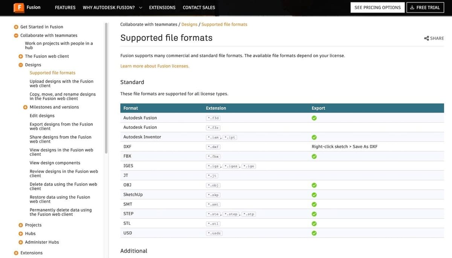This screenshot has width=452, height=258.
Task: Click the green export checkmark for Autodesk Inventor
Action: 314,137
